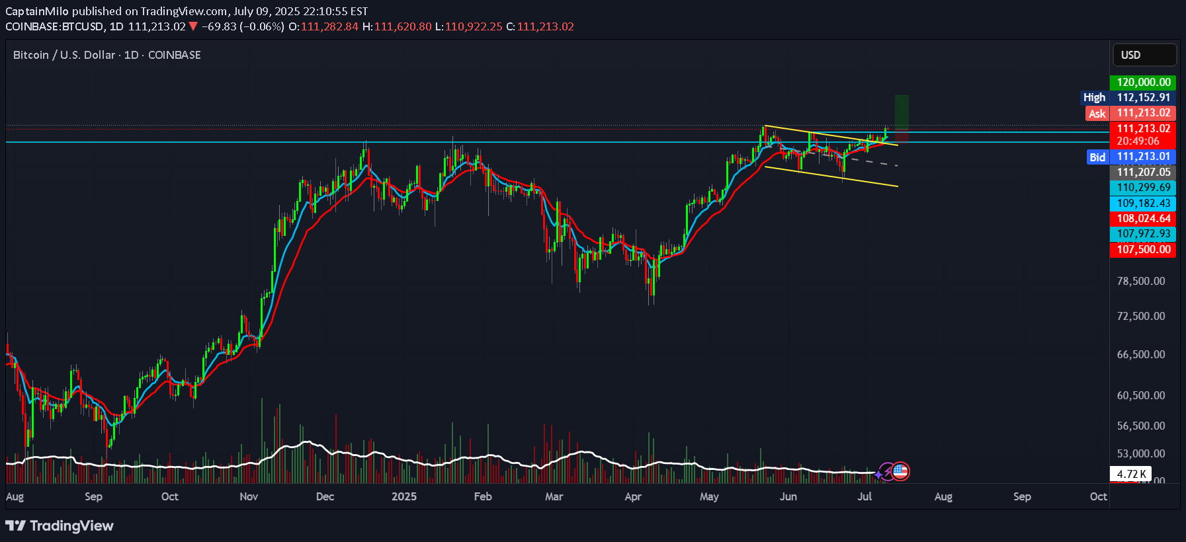Click the 53,000.00 price axis value
This screenshot has width=1186, height=542.
(1141, 453)
